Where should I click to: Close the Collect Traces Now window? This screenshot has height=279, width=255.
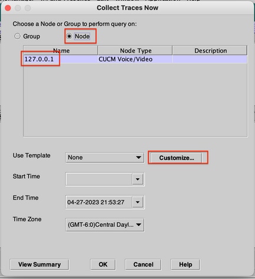tap(8, 8)
